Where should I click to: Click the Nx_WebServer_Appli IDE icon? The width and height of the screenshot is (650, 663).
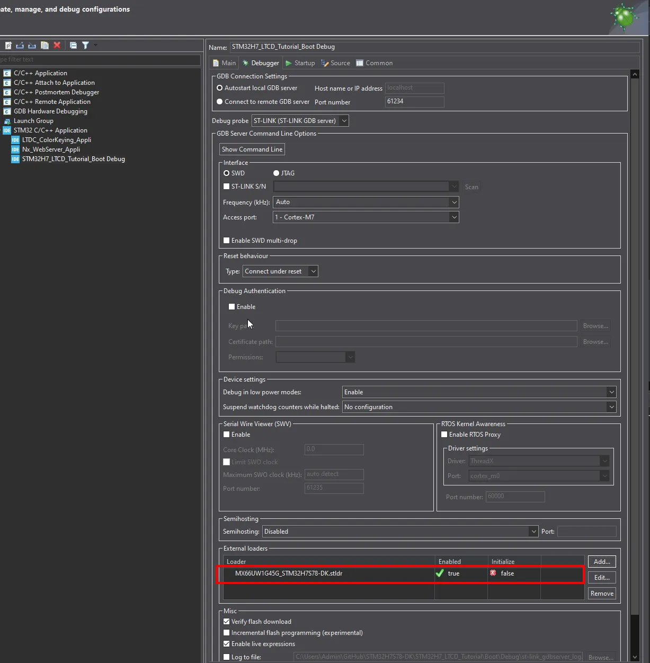coord(15,149)
